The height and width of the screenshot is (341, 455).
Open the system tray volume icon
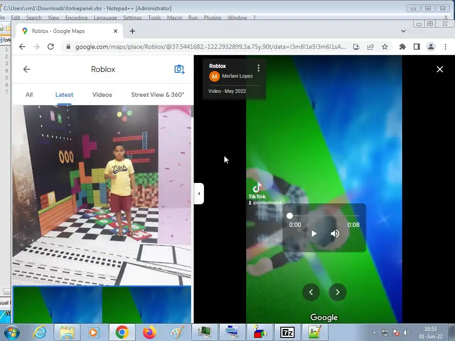[x=407, y=333]
